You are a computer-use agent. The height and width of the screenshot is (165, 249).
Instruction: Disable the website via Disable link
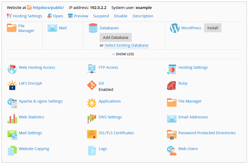pyautogui.click(x=121, y=16)
